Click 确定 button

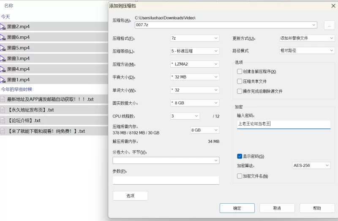237,208
